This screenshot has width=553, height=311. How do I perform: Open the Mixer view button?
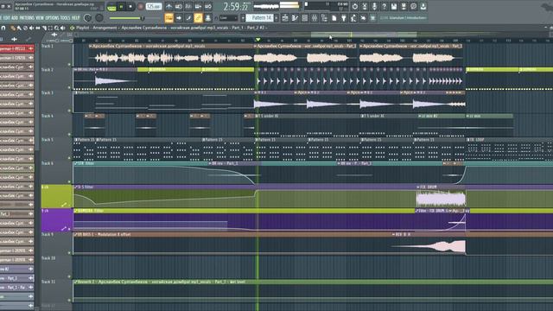(315, 17)
